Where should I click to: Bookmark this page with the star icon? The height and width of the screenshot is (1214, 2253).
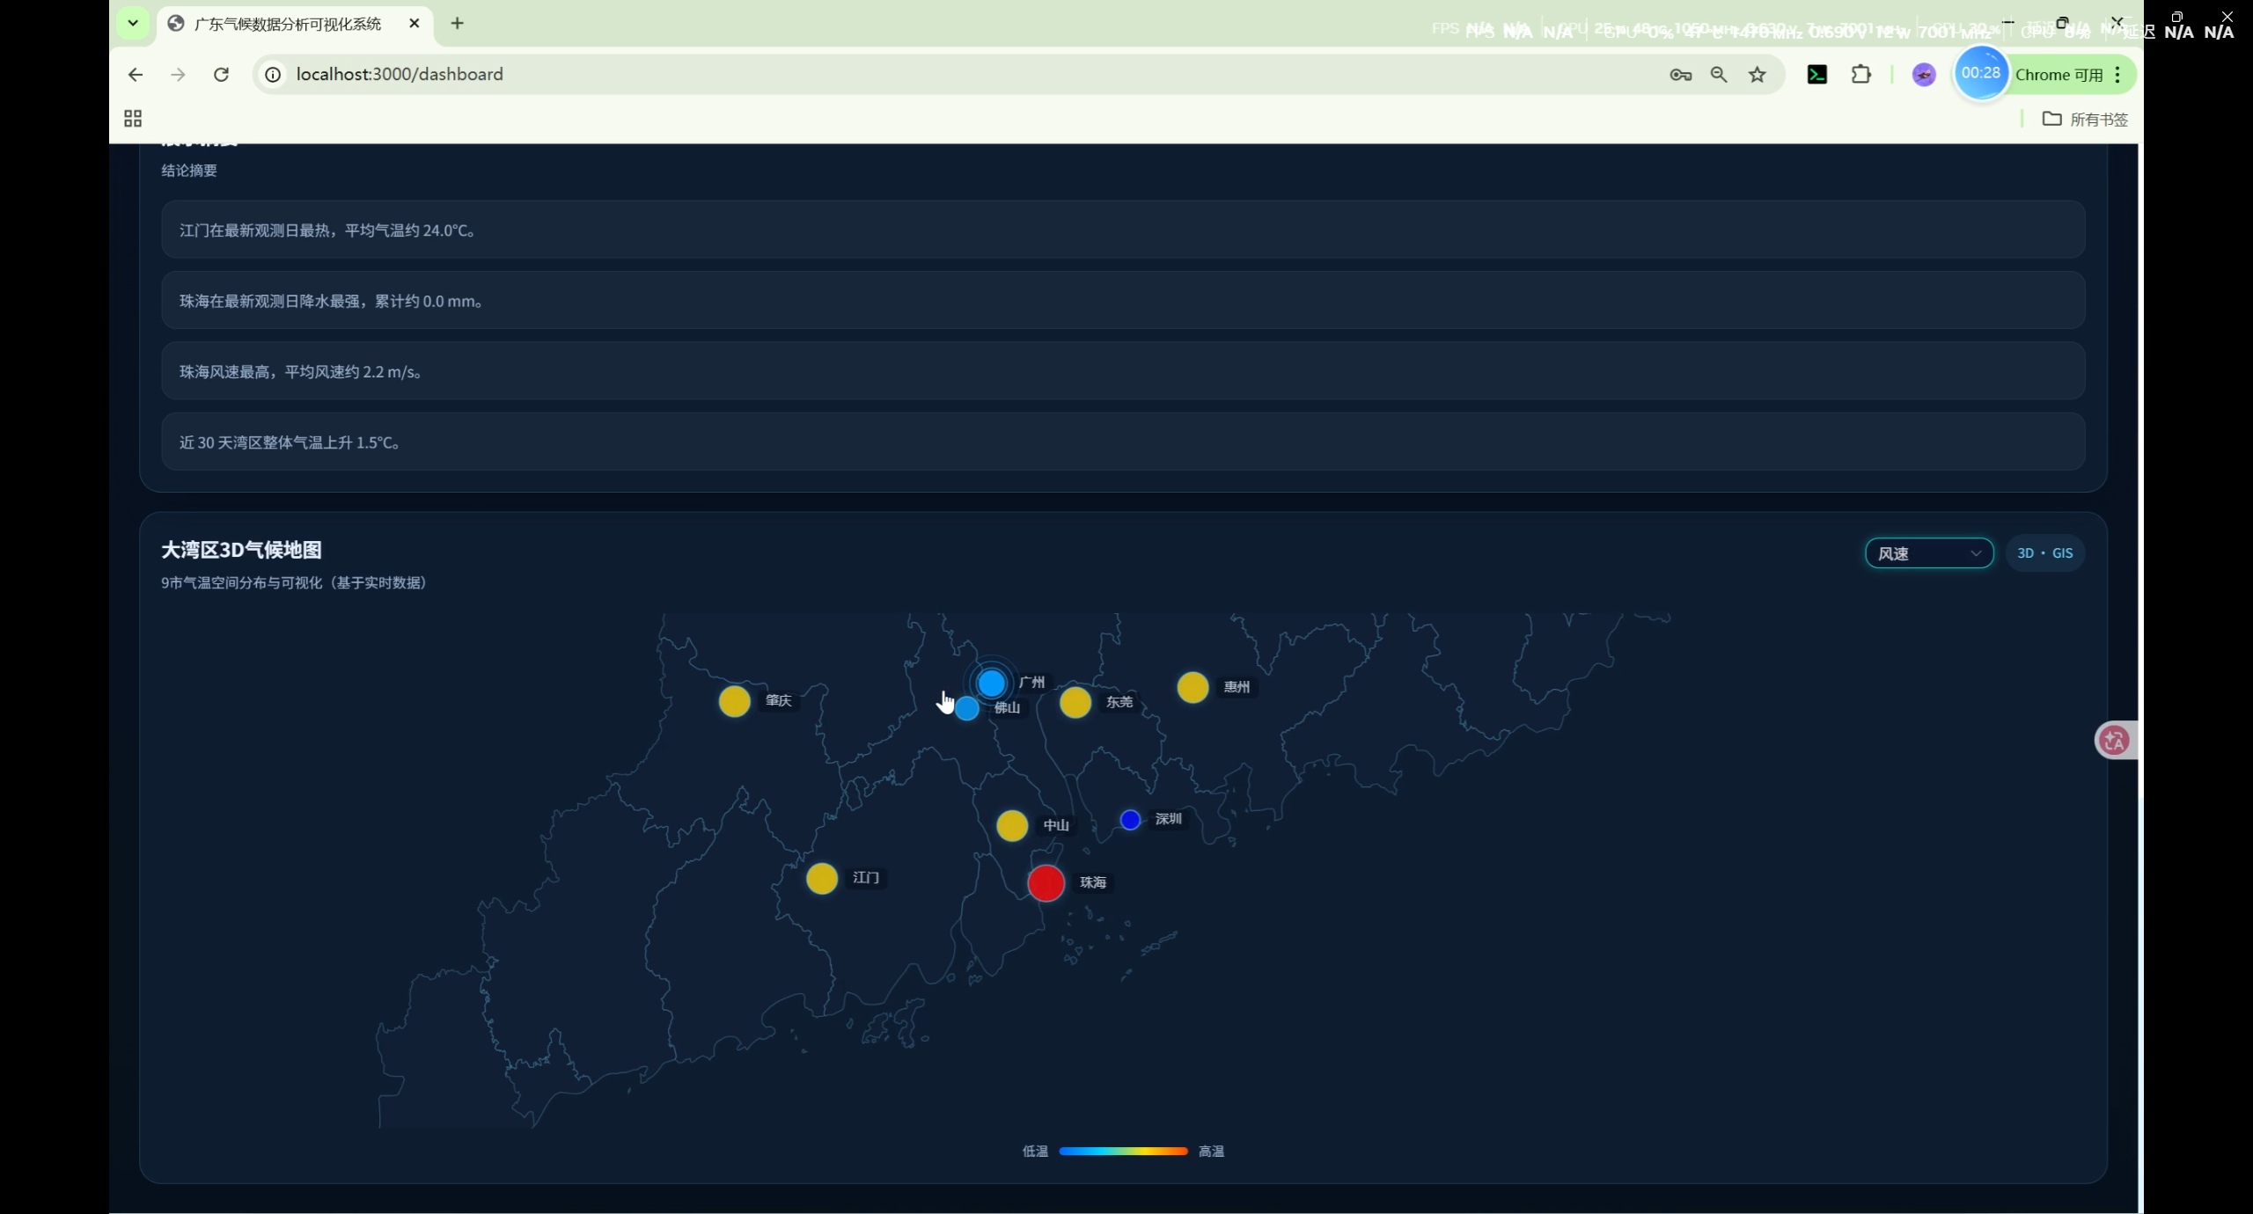(x=1758, y=75)
